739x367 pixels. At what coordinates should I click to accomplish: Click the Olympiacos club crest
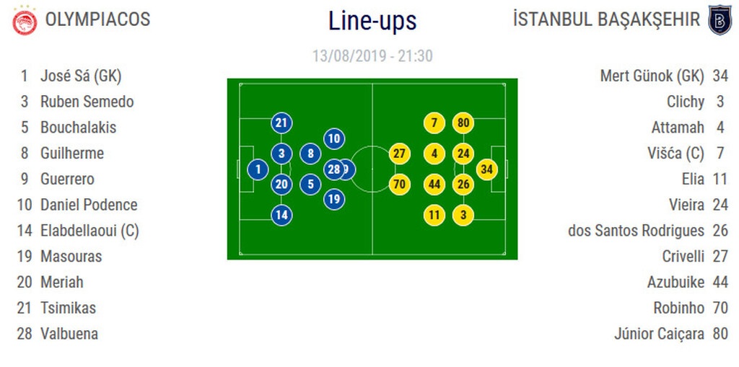(x=25, y=20)
